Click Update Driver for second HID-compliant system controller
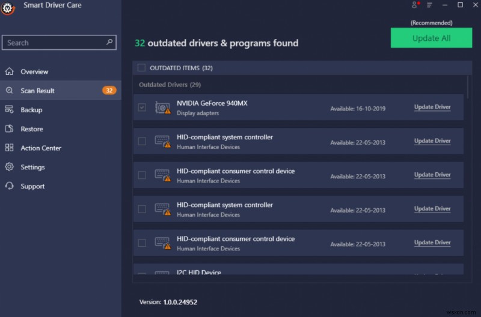Image resolution: width=481 pixels, height=317 pixels. click(432, 208)
